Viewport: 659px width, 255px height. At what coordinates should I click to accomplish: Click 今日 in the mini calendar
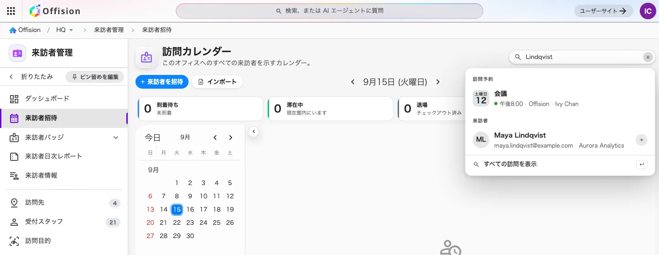pos(152,138)
